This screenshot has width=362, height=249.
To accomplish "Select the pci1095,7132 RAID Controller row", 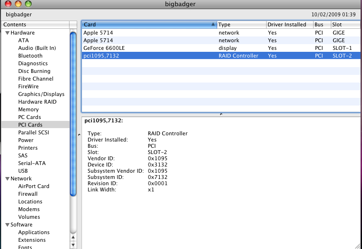I will (221, 56).
